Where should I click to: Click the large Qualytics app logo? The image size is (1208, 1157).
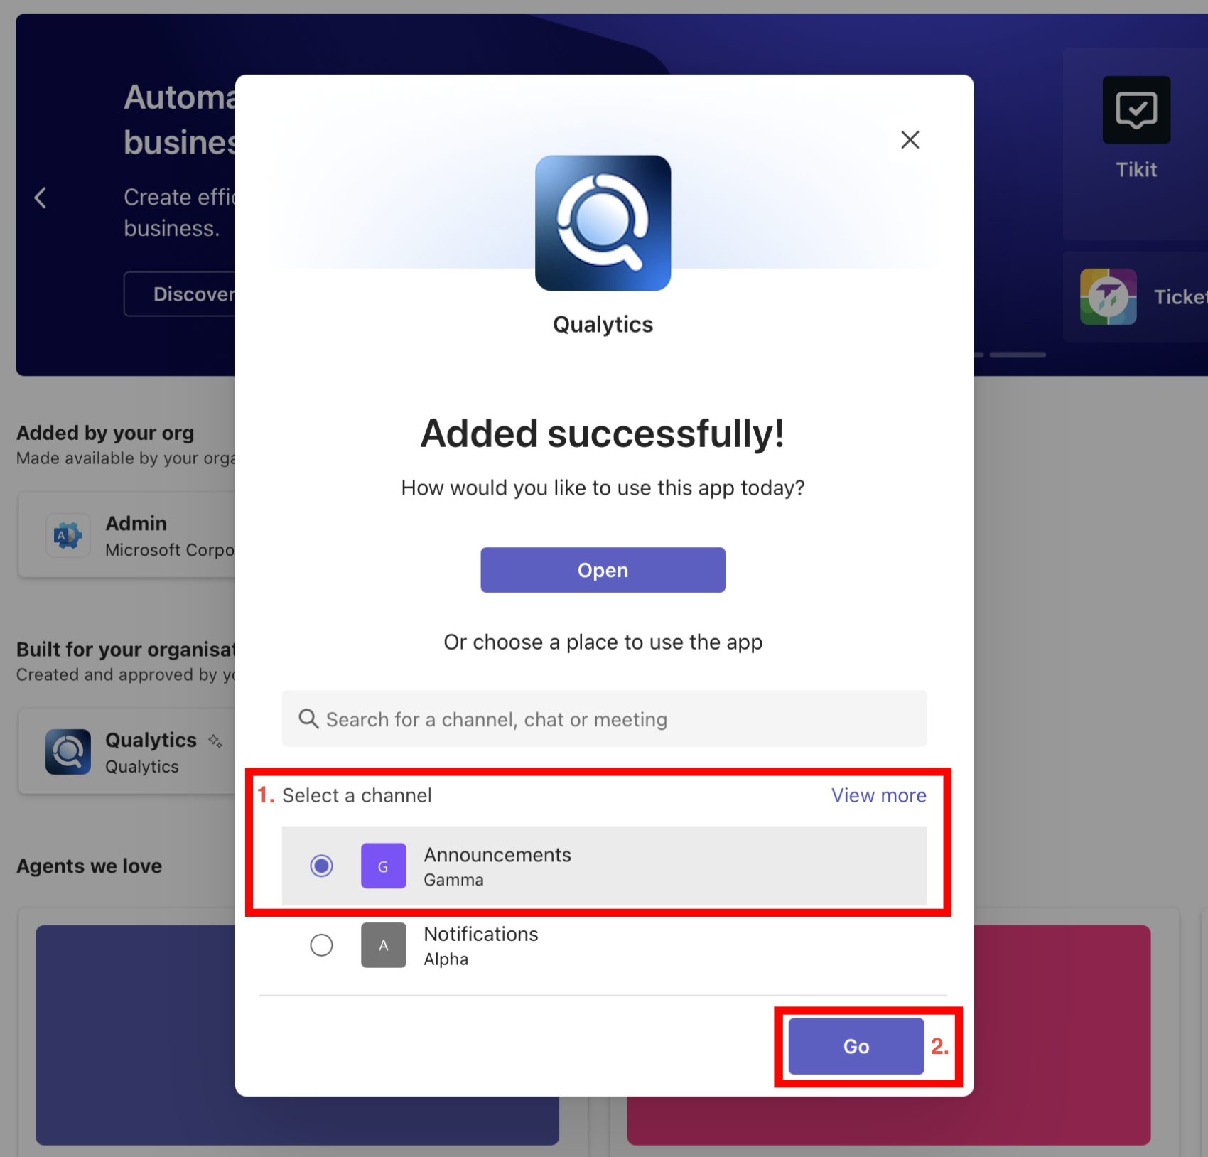click(x=603, y=223)
